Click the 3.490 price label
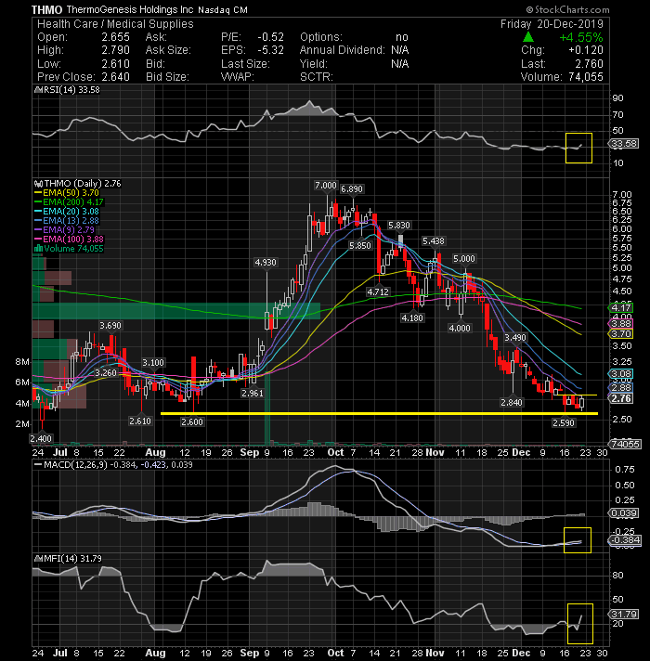The height and width of the screenshot is (661, 650). coord(515,337)
